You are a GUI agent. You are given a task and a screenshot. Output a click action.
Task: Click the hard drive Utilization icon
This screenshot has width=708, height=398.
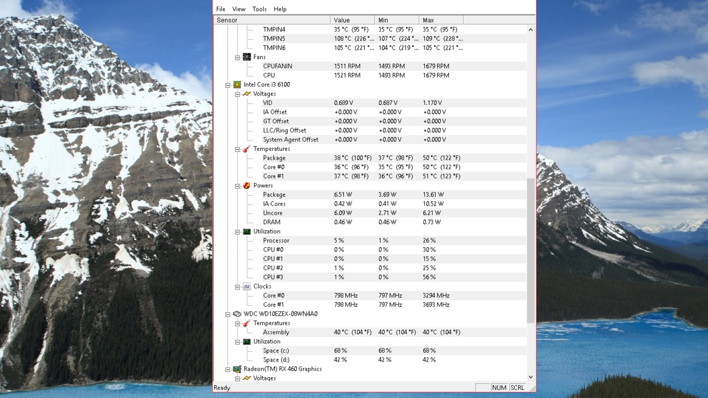click(x=247, y=341)
